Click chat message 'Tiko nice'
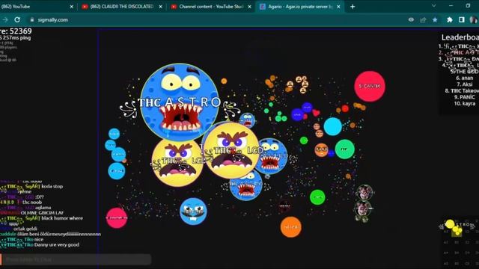Viewport: 479px width, 269px height. click(34, 239)
